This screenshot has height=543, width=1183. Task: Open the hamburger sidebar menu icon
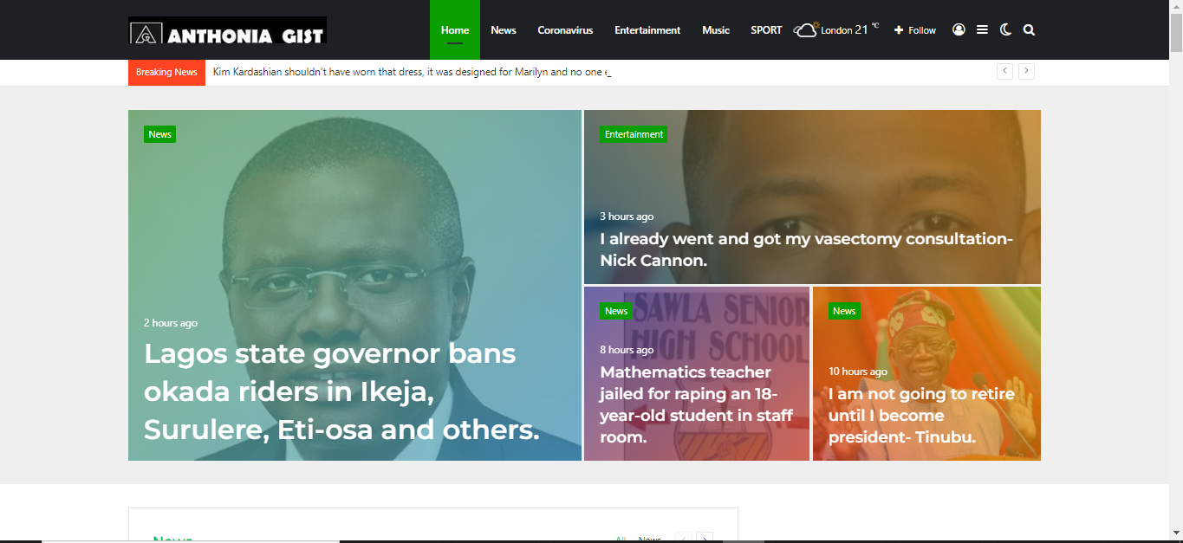pos(982,29)
